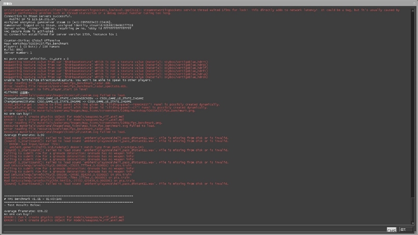Click the 'Players: 1 (0 bots) / 100 humans' line

point(32,46)
